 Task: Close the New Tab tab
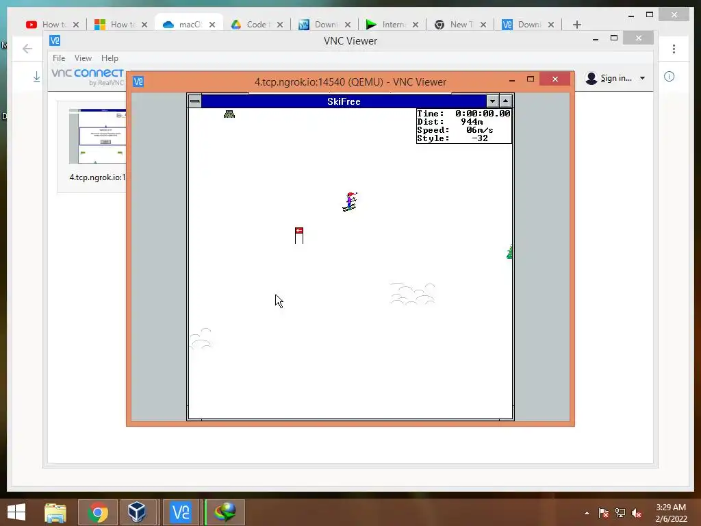(483, 25)
